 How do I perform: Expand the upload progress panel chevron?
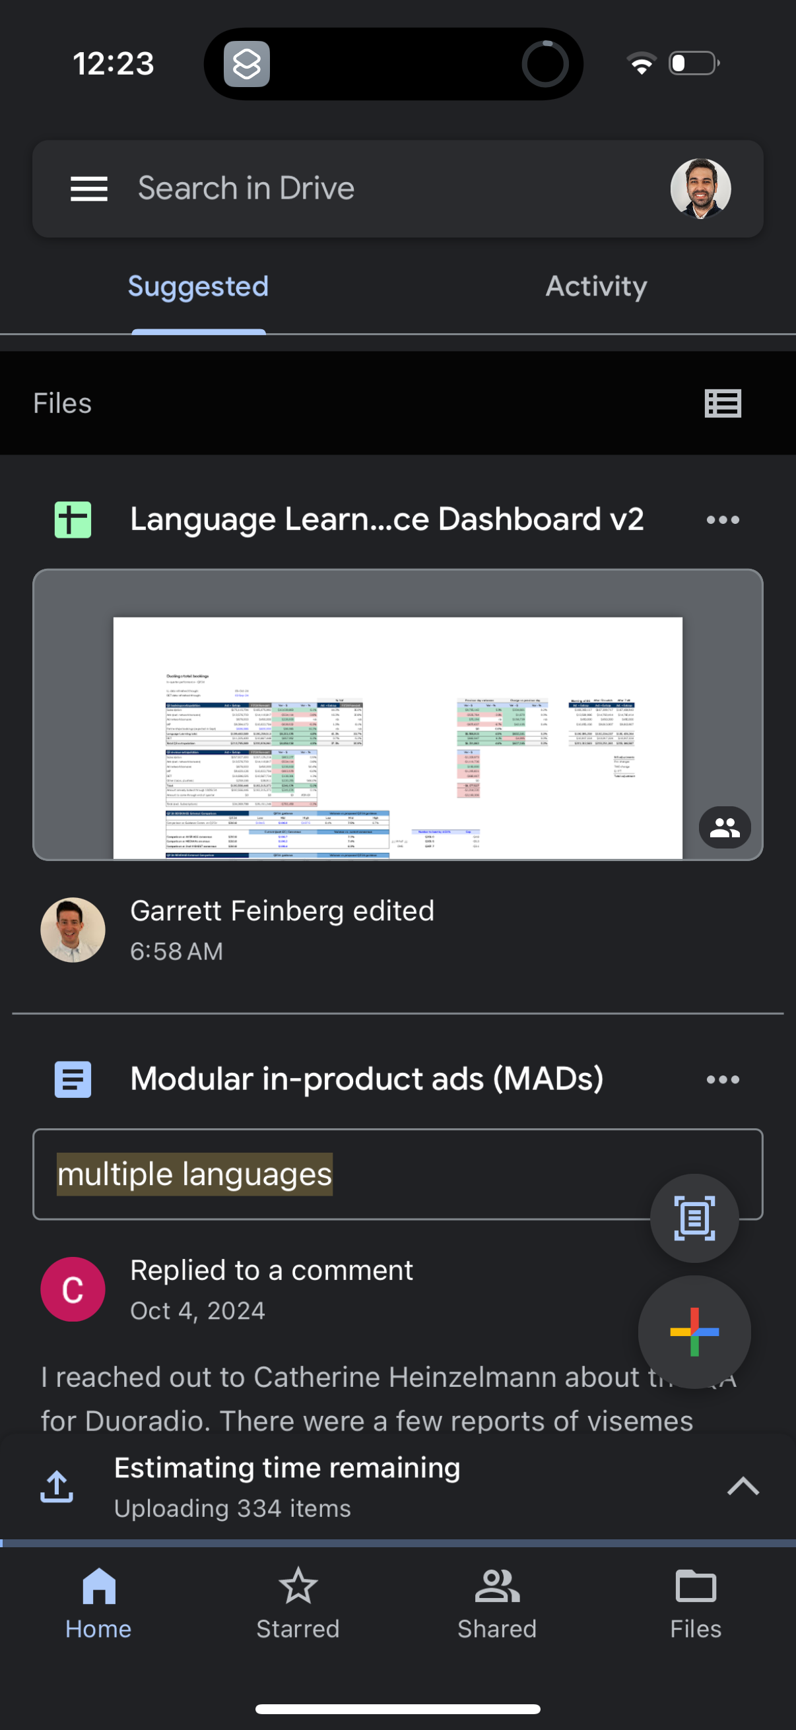[x=743, y=1487]
